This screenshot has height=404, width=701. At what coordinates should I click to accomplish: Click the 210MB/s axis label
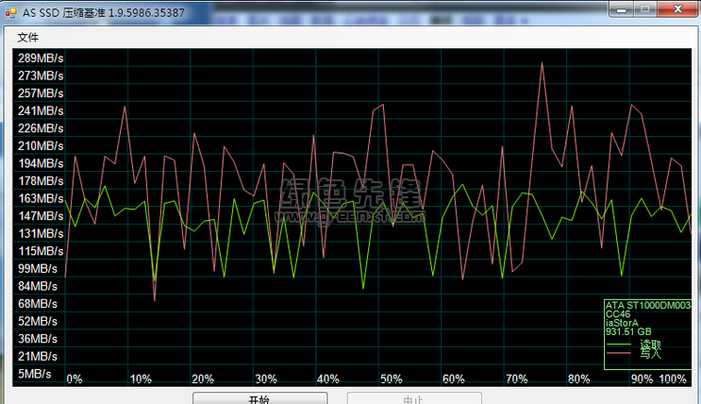tap(41, 146)
